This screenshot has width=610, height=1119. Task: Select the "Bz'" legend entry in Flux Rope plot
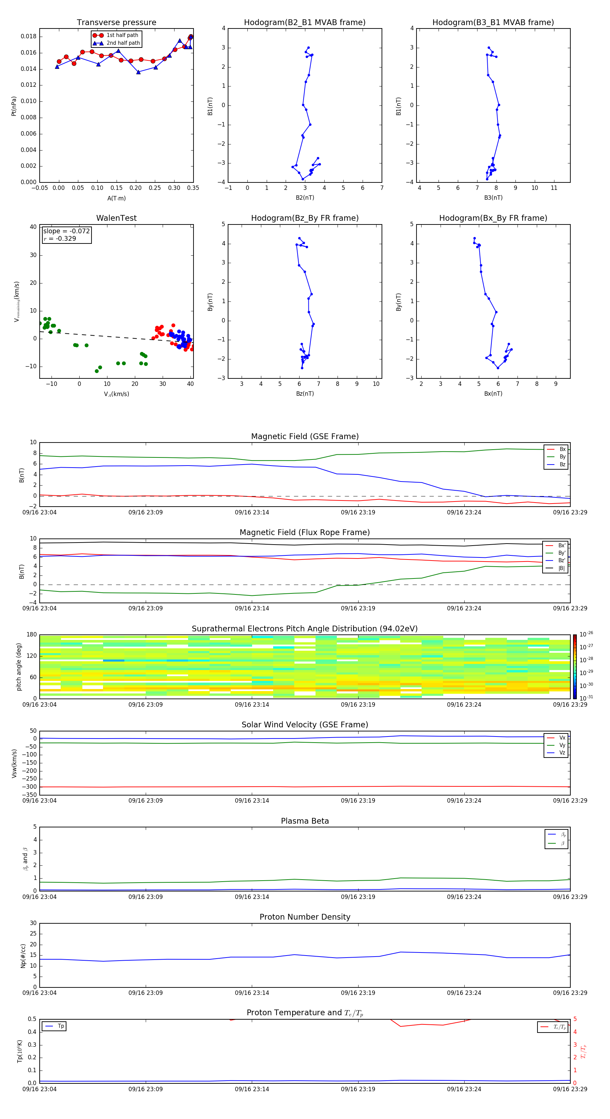(x=555, y=561)
